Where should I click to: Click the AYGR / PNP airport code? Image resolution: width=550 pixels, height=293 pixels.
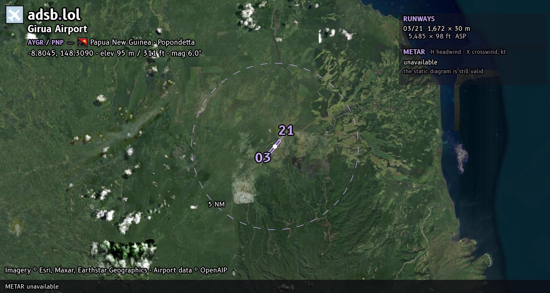pos(46,42)
